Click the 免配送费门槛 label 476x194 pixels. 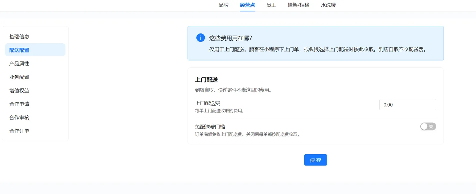tap(210, 127)
